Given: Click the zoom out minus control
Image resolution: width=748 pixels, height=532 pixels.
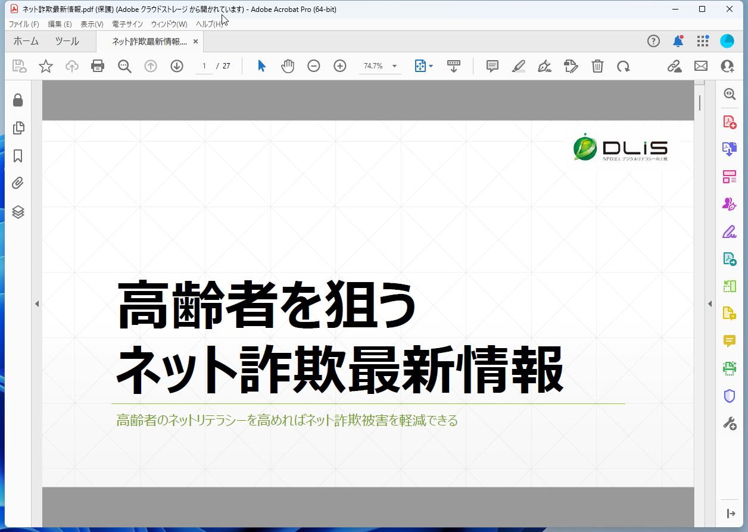Looking at the screenshot, I should [314, 66].
